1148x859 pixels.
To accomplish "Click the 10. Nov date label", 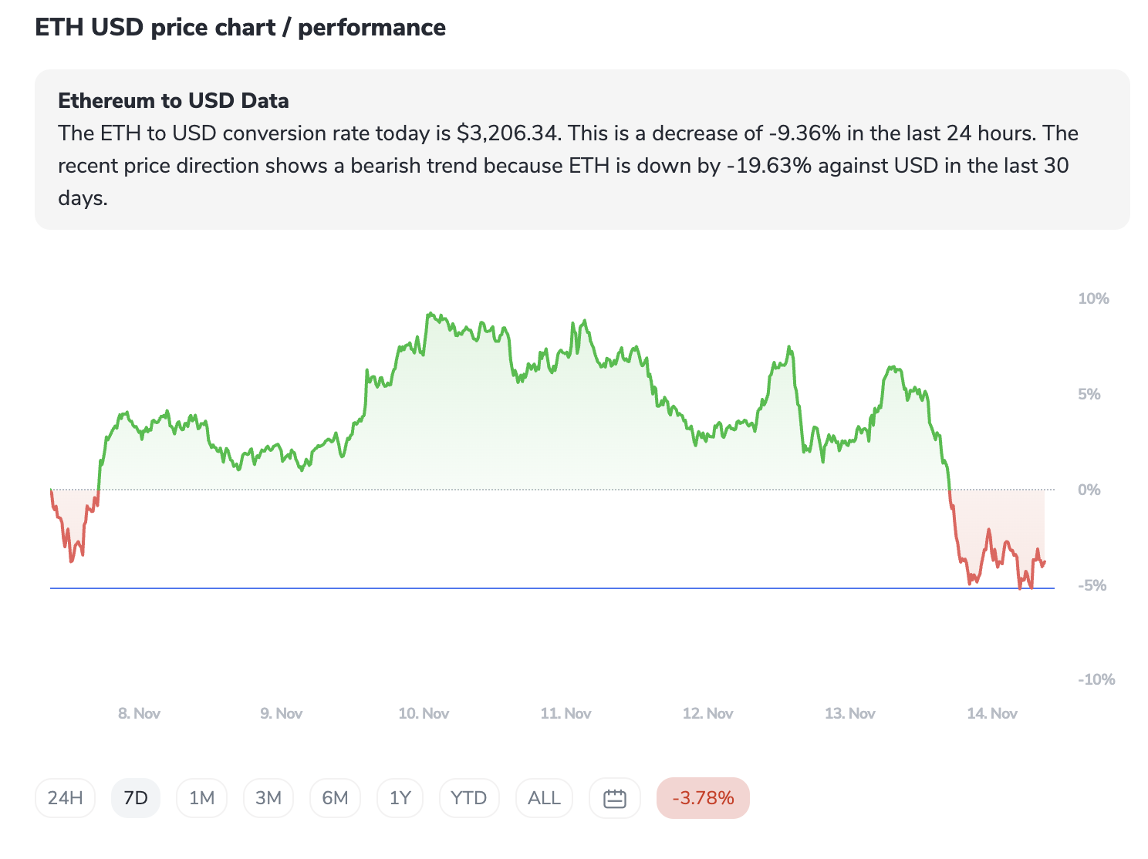I will tap(424, 713).
